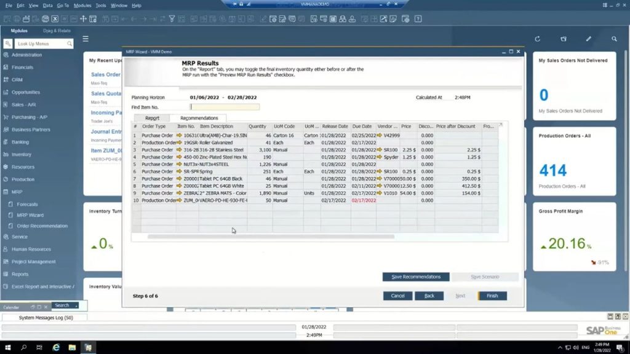The width and height of the screenshot is (630, 354).
Task: Open the question mark Help toolbar icon
Action: [x=418, y=19]
